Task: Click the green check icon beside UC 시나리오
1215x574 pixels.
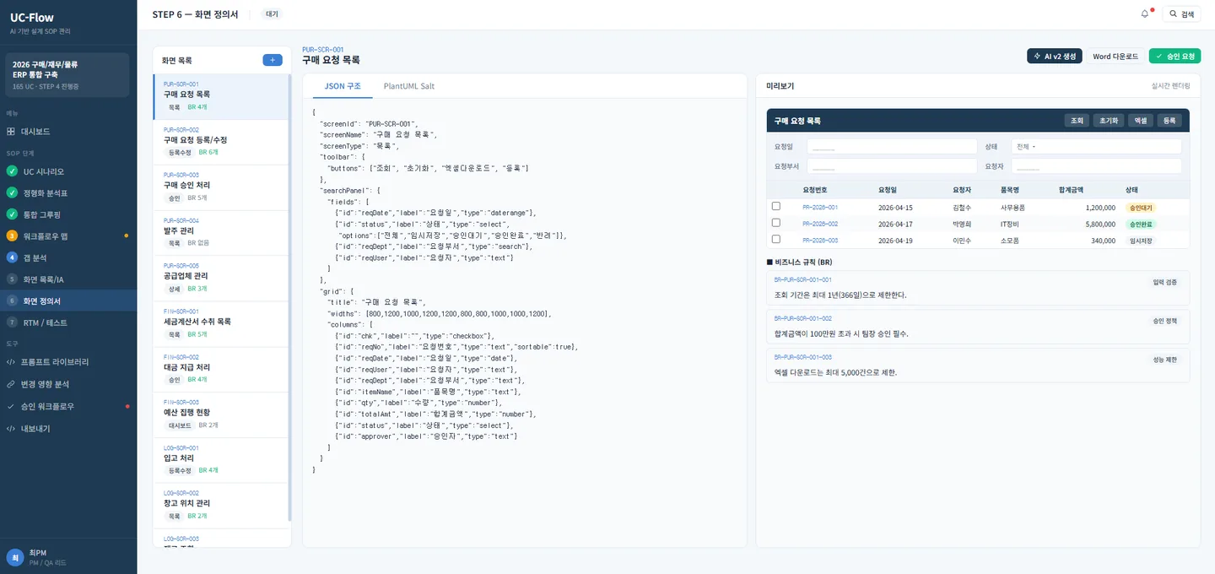Action: pyautogui.click(x=12, y=171)
